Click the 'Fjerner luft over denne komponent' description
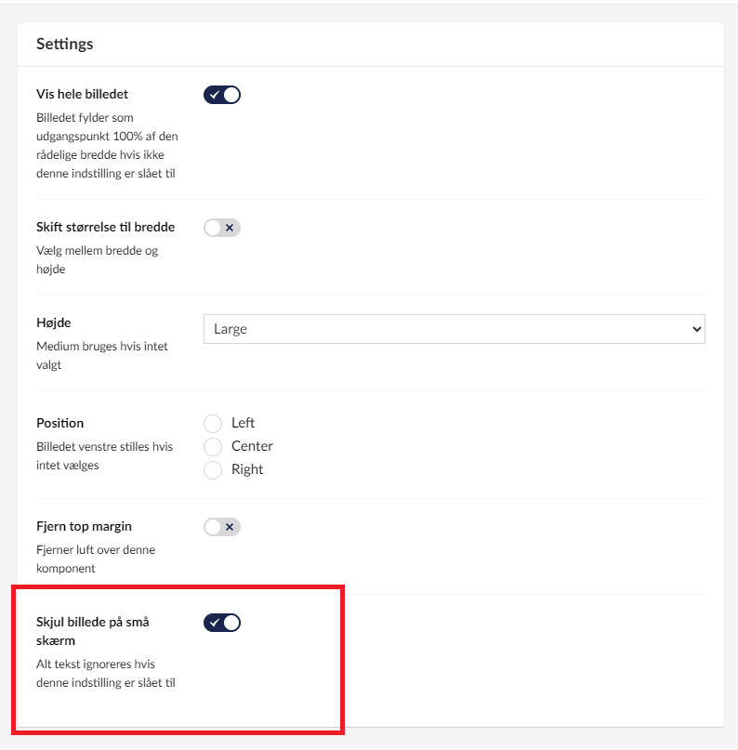The height and width of the screenshot is (750, 738). [x=95, y=559]
